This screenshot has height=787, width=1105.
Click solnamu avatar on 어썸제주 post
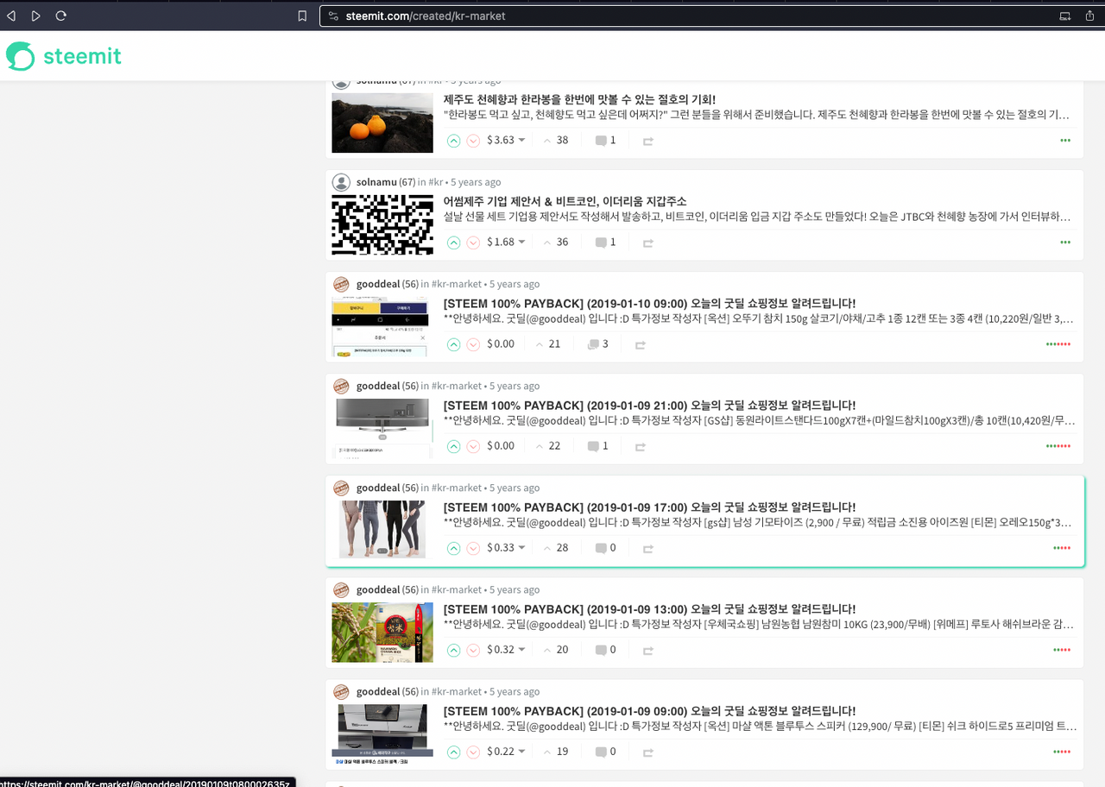point(341,182)
